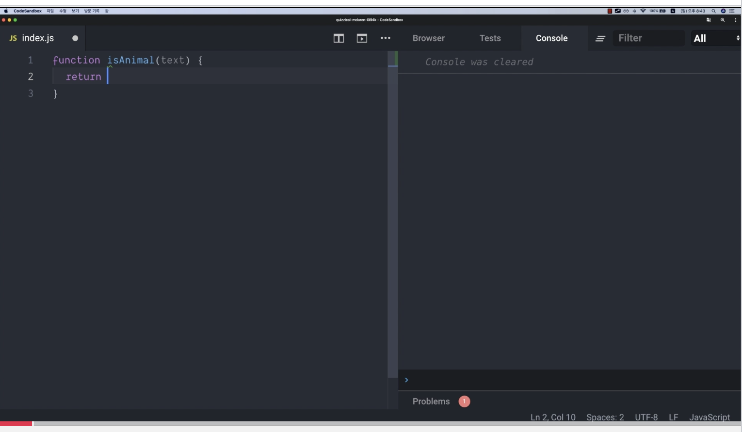Click the menu bar clock showing 8:43
The height and width of the screenshot is (432, 742).
tap(694, 11)
